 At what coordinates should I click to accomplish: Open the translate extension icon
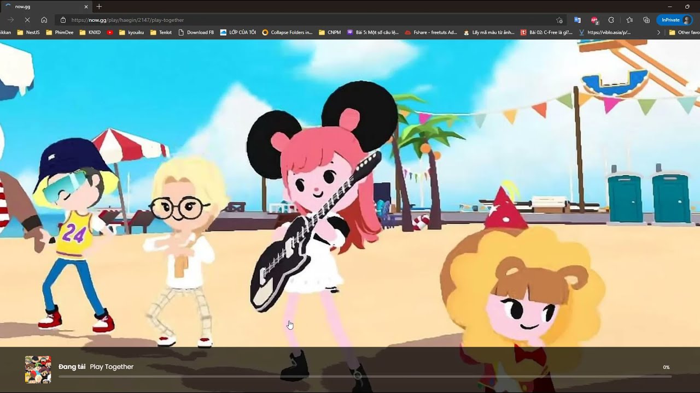(x=577, y=20)
